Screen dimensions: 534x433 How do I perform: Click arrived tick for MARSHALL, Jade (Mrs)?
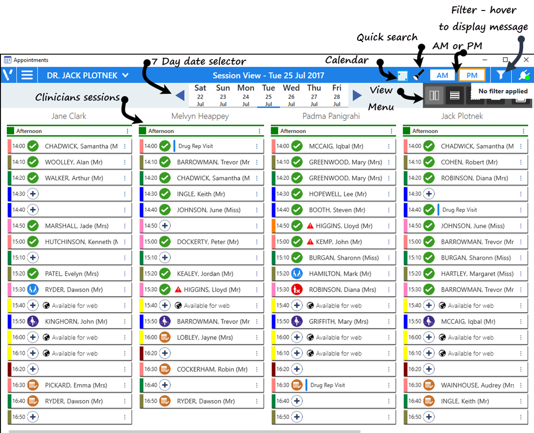coord(33,225)
